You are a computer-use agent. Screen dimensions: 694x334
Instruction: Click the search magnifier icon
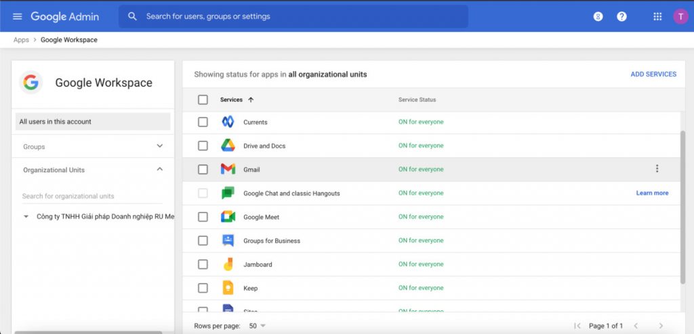[132, 16]
